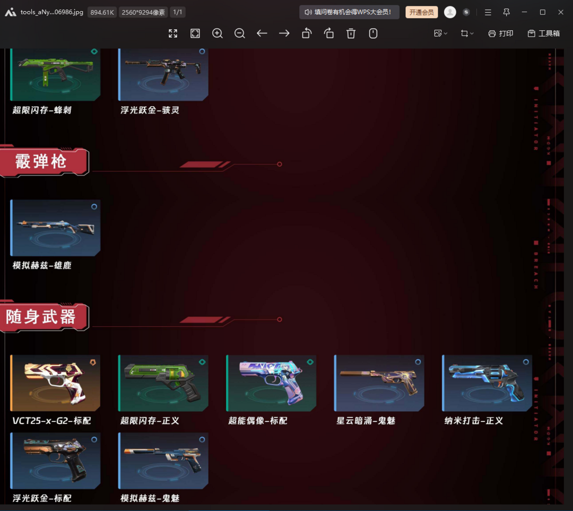Click the 超能偶像-标配 pistol thumbnail
Image resolution: width=573 pixels, height=511 pixels.
click(271, 383)
